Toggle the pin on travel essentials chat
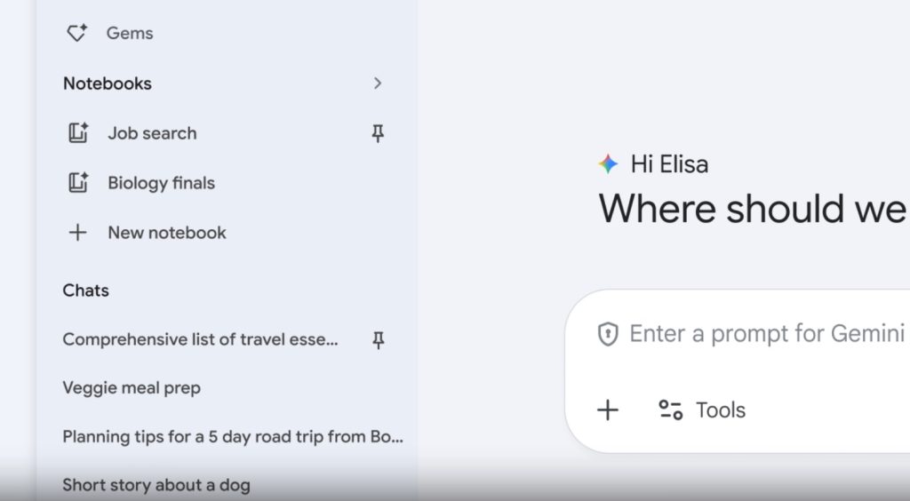The height and width of the screenshot is (501, 910). tap(378, 340)
